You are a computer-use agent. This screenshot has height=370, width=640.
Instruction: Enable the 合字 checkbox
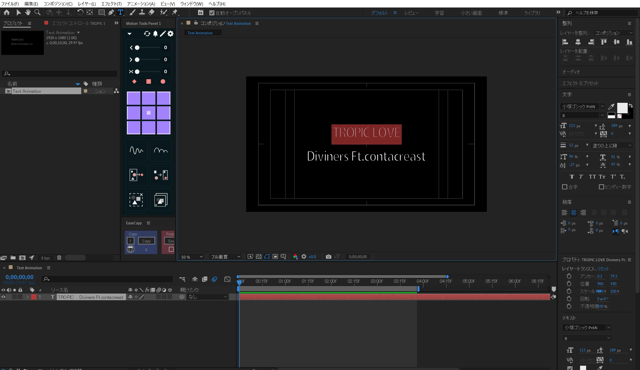(564, 187)
